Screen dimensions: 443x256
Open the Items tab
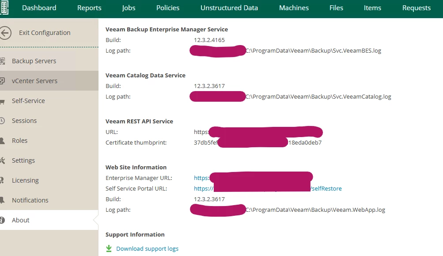coord(372,8)
